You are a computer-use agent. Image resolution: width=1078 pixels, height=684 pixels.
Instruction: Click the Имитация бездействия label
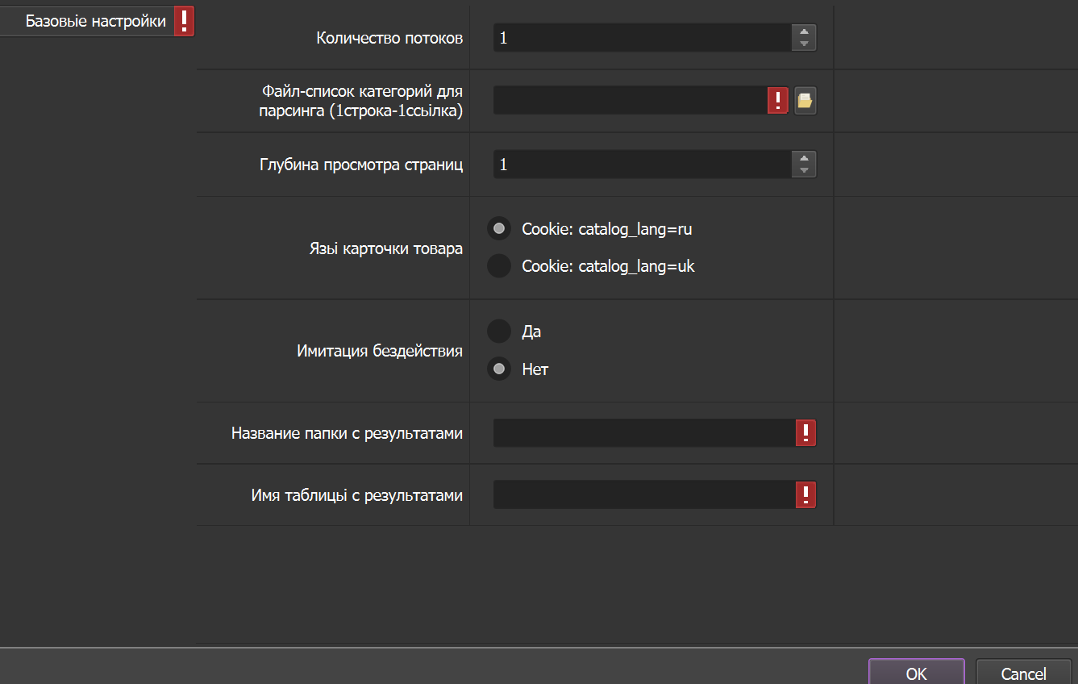(380, 351)
